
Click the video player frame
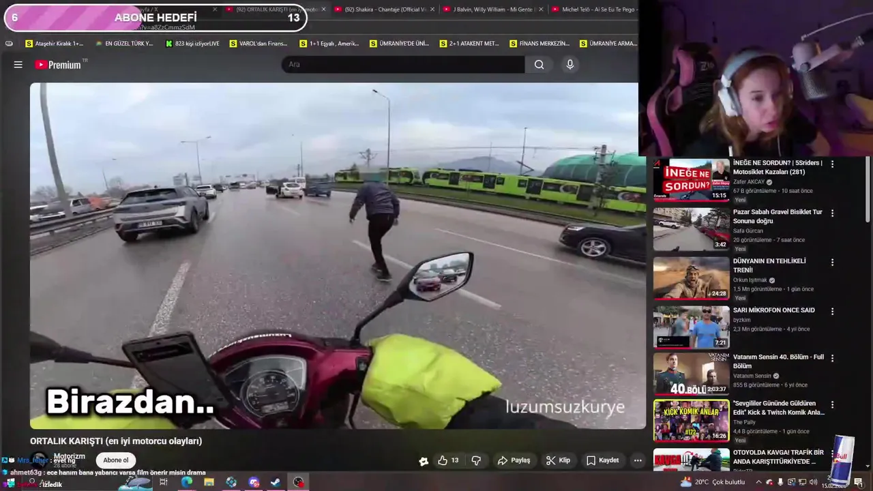click(x=338, y=256)
